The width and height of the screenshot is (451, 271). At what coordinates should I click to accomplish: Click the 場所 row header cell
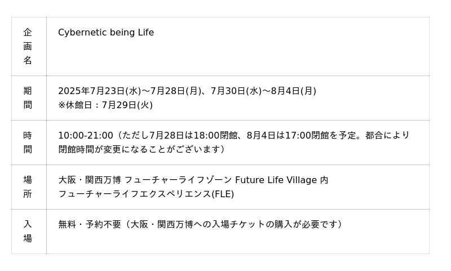28,186
